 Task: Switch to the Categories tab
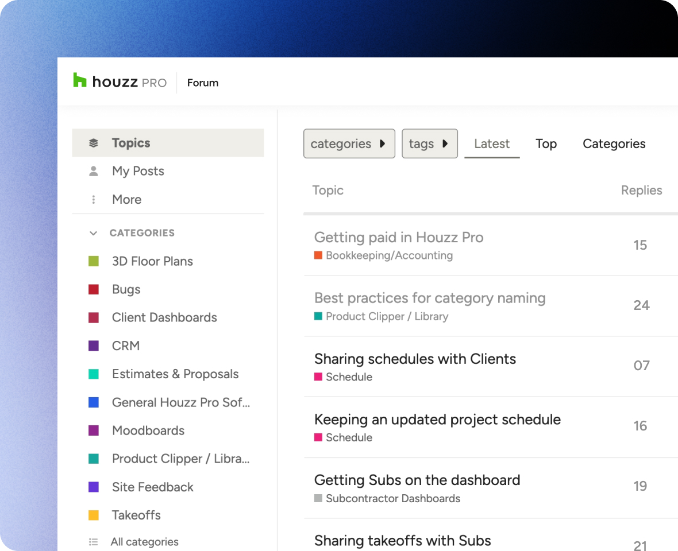tap(614, 143)
